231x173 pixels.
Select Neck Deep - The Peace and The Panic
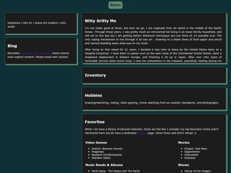coord(115,171)
